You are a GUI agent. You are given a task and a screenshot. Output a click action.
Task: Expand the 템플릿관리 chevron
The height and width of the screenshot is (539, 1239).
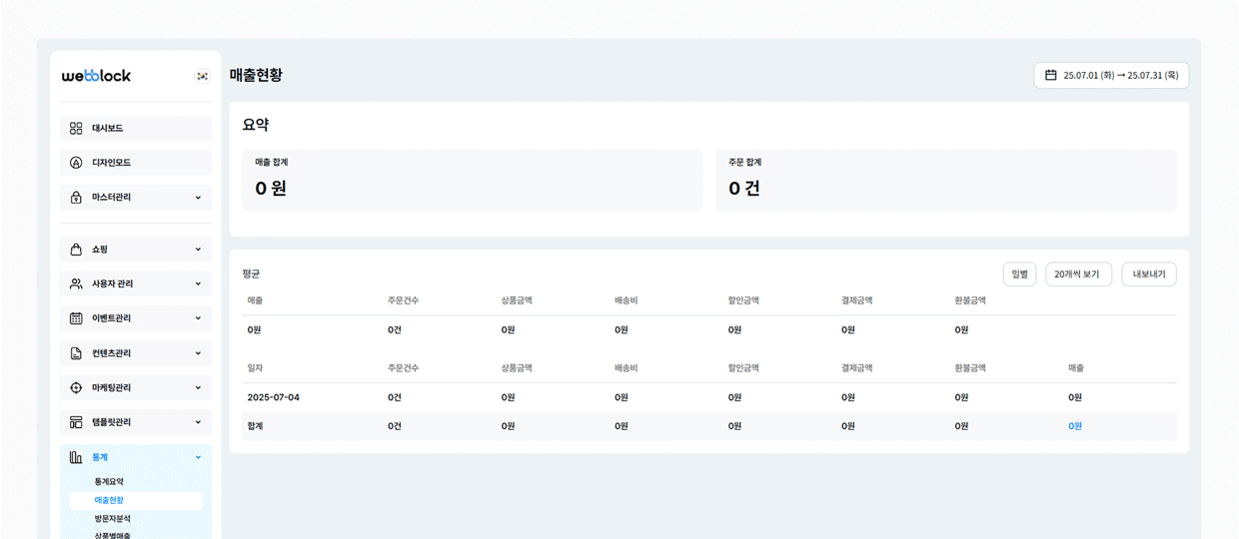pos(198,422)
